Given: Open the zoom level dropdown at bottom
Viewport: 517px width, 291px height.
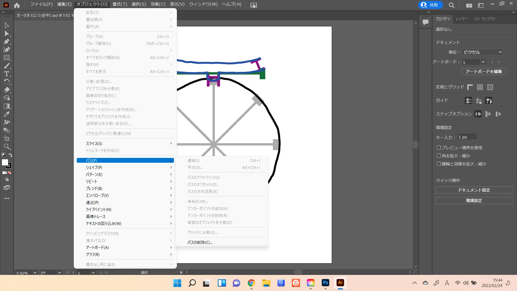Looking at the screenshot, I should point(35,273).
